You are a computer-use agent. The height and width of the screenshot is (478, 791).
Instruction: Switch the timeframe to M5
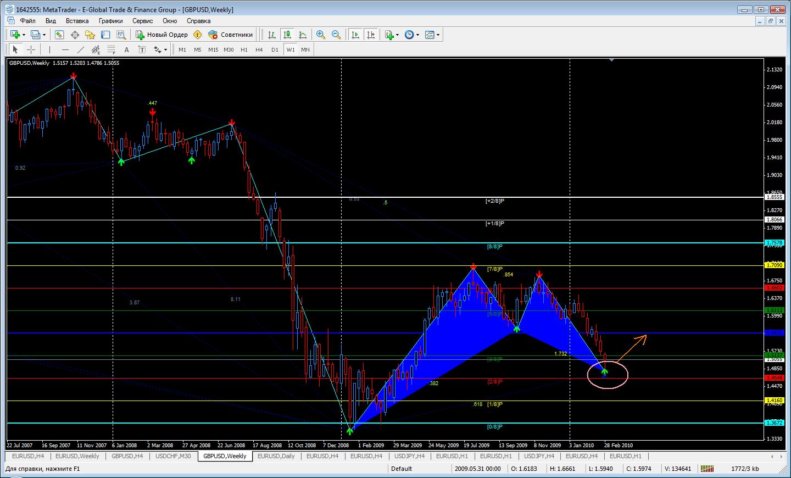198,49
